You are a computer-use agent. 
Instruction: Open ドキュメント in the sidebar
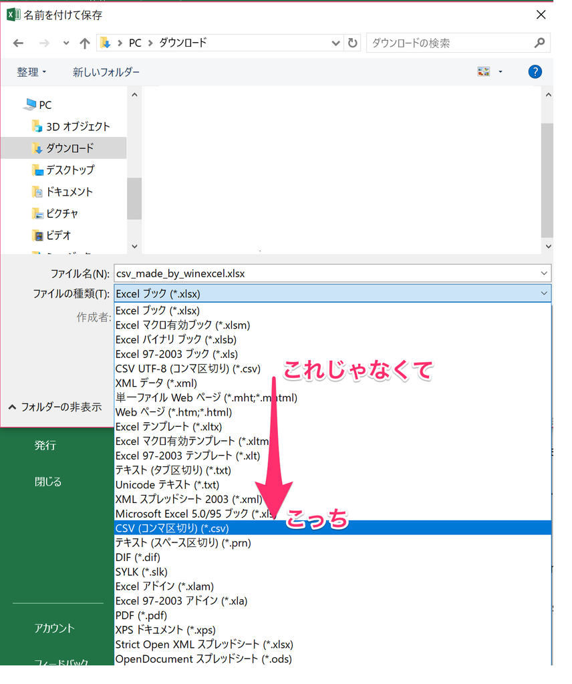click(x=69, y=192)
